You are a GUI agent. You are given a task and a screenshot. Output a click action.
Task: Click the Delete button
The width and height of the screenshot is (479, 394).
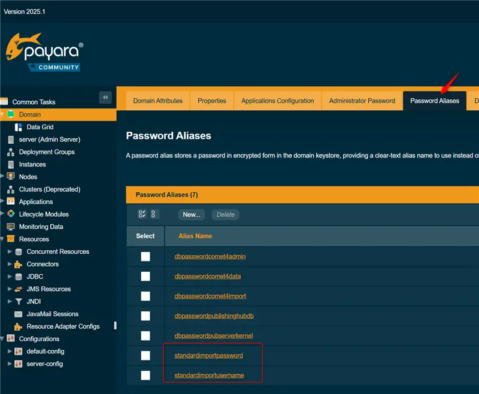226,214
